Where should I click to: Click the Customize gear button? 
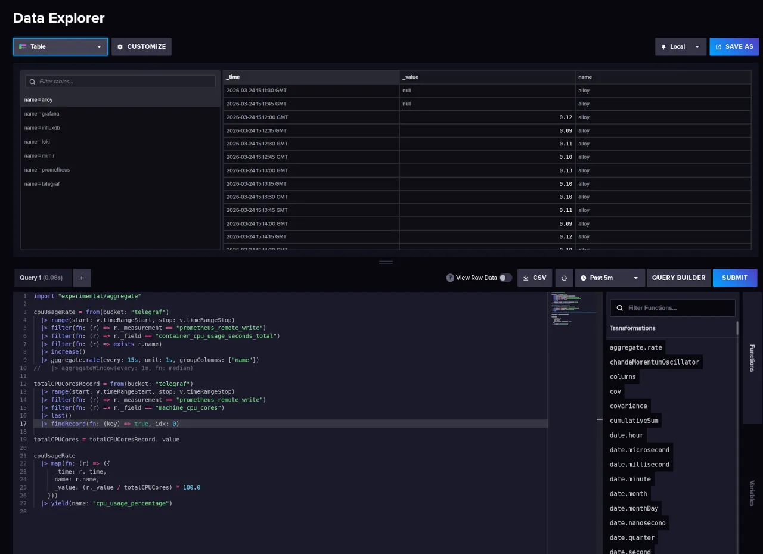[141, 46]
